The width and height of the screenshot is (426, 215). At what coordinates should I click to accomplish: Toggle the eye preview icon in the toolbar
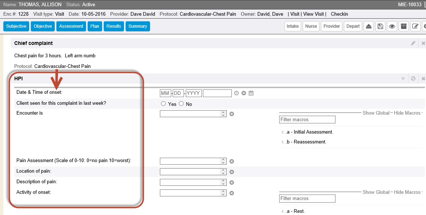tap(392, 26)
